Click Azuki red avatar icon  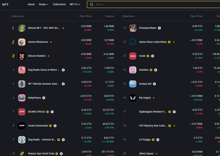(133, 56)
